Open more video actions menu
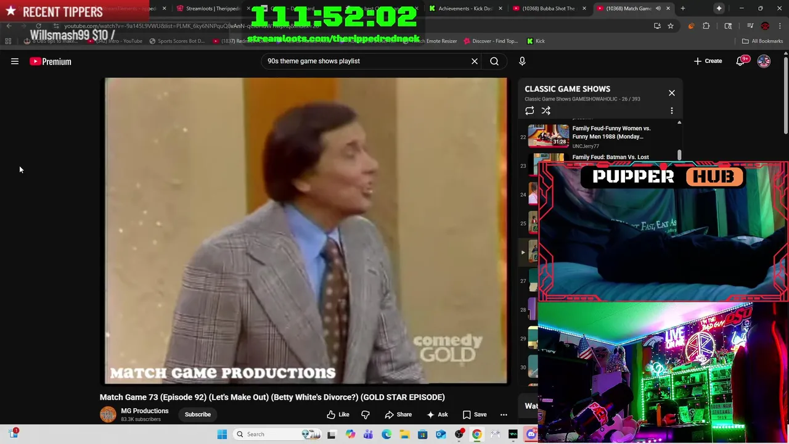 (504, 414)
